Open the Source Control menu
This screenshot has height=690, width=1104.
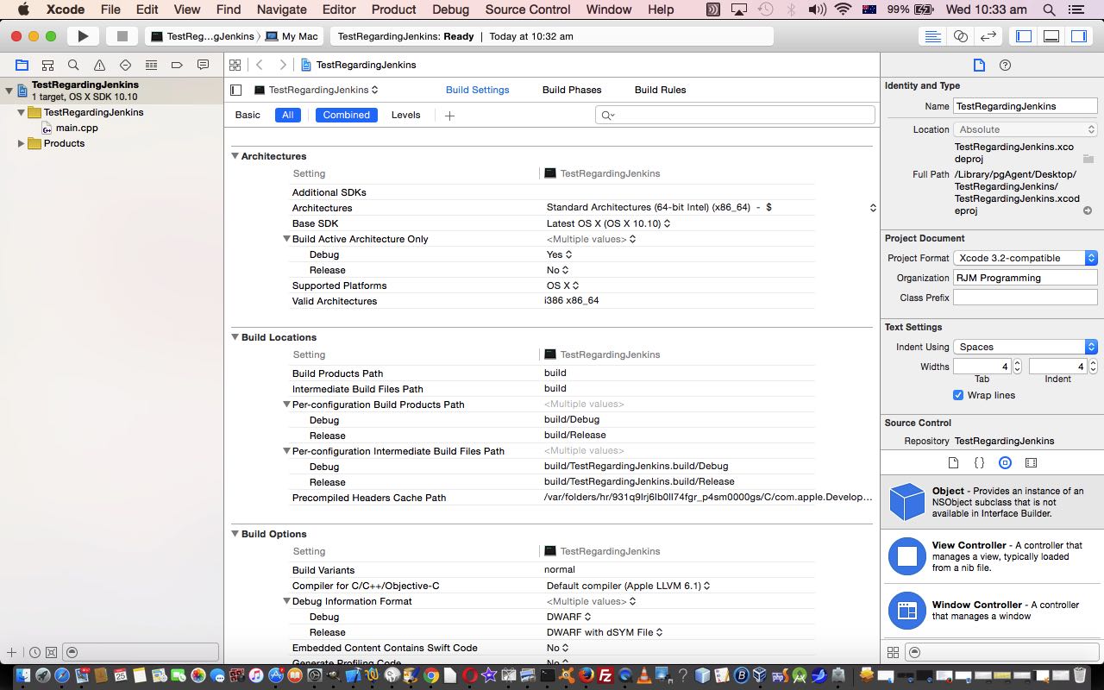[528, 9]
